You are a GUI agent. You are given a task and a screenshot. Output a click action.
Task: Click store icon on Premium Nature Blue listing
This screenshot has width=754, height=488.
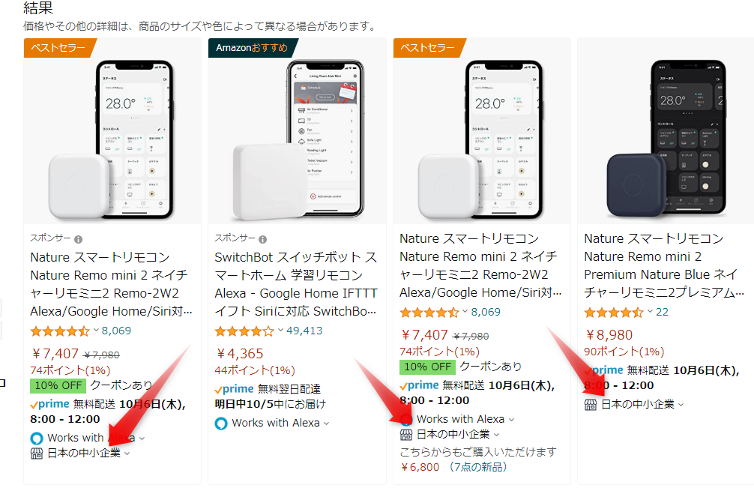click(x=591, y=405)
